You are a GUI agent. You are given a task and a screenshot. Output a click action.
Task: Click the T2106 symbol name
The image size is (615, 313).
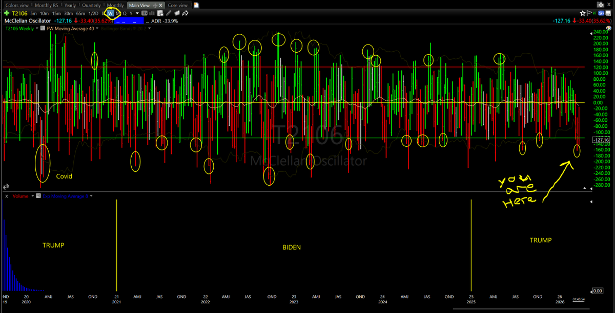point(20,13)
